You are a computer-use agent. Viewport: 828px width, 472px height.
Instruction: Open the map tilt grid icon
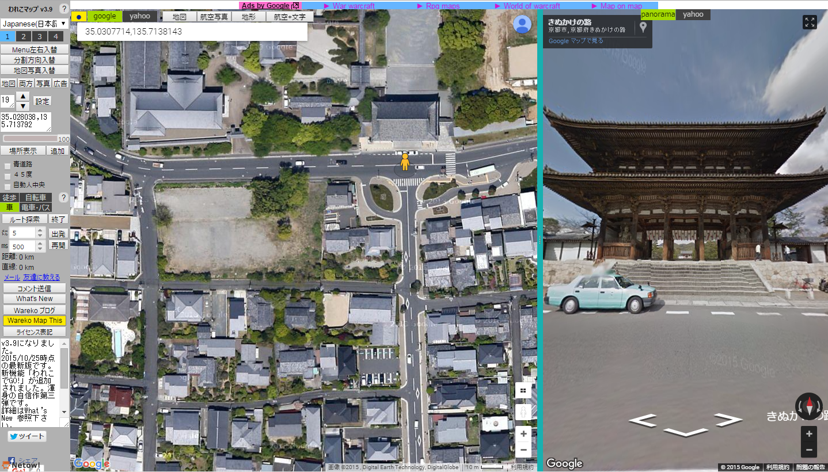[523, 390]
